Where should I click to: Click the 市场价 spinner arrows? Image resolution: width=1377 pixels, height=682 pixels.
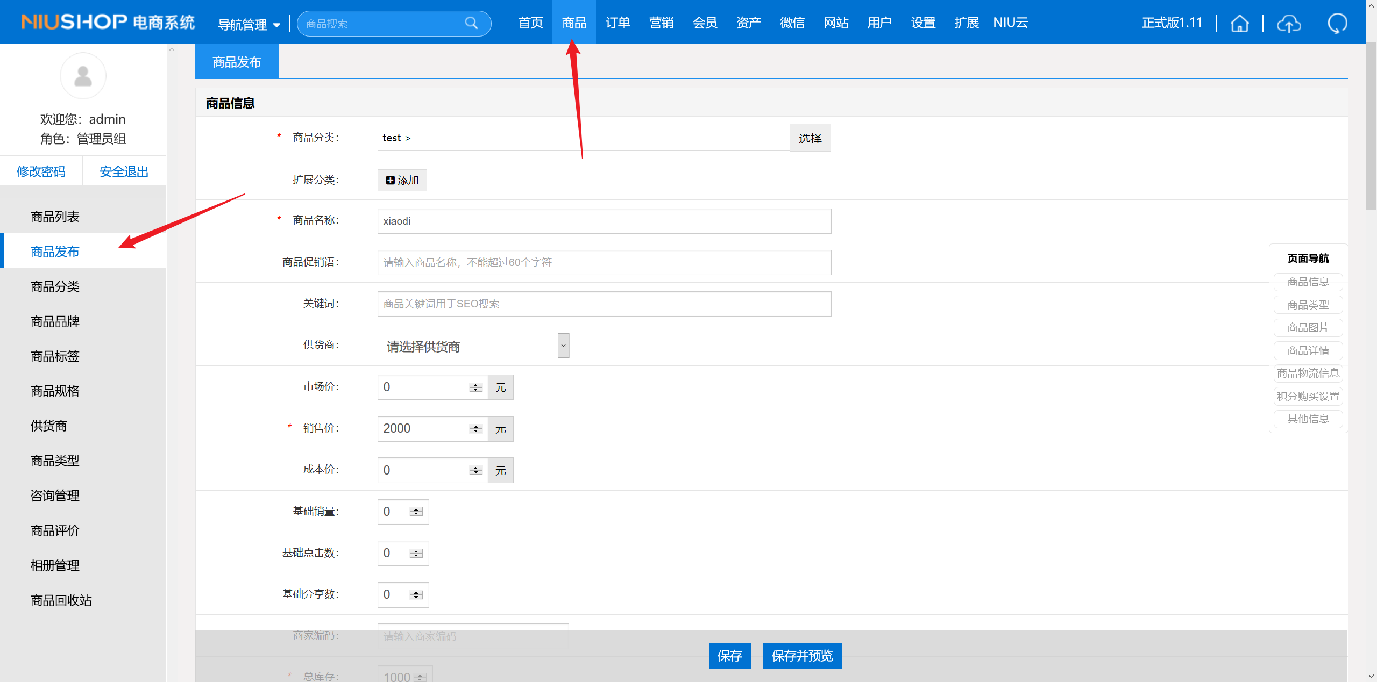[x=475, y=387]
